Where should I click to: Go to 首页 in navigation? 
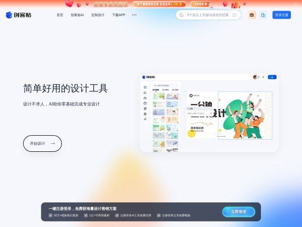point(60,15)
